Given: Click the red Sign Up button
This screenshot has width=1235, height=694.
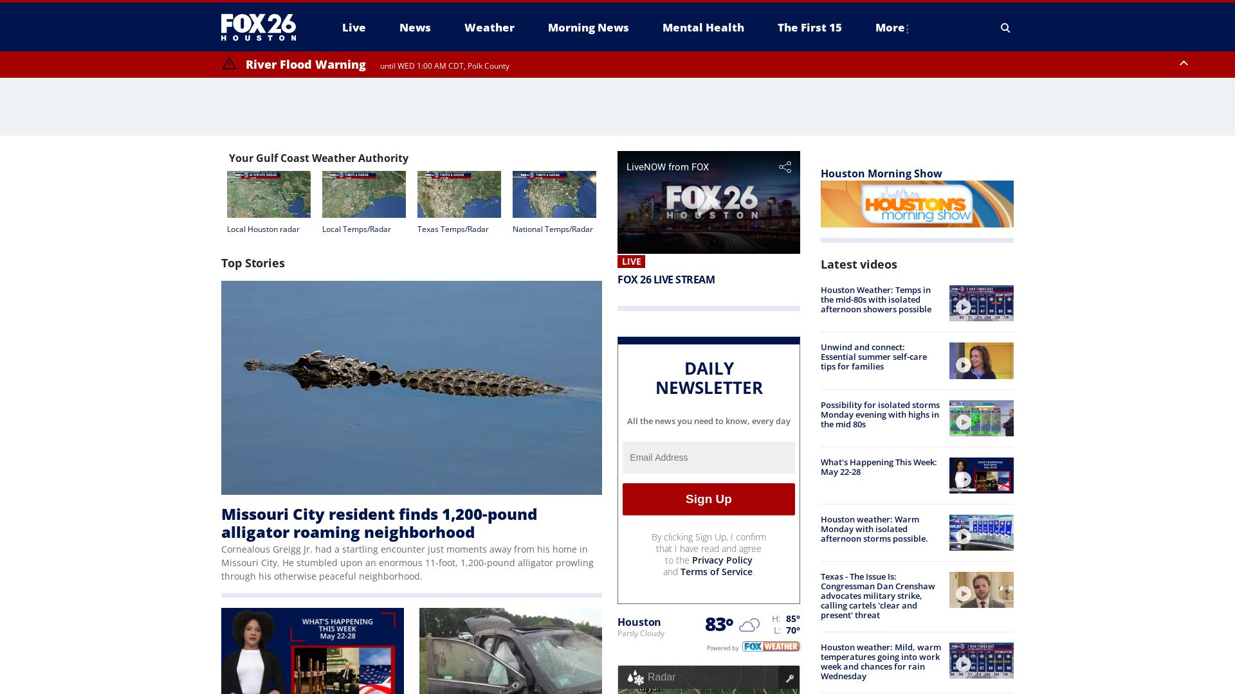Looking at the screenshot, I should (709, 499).
